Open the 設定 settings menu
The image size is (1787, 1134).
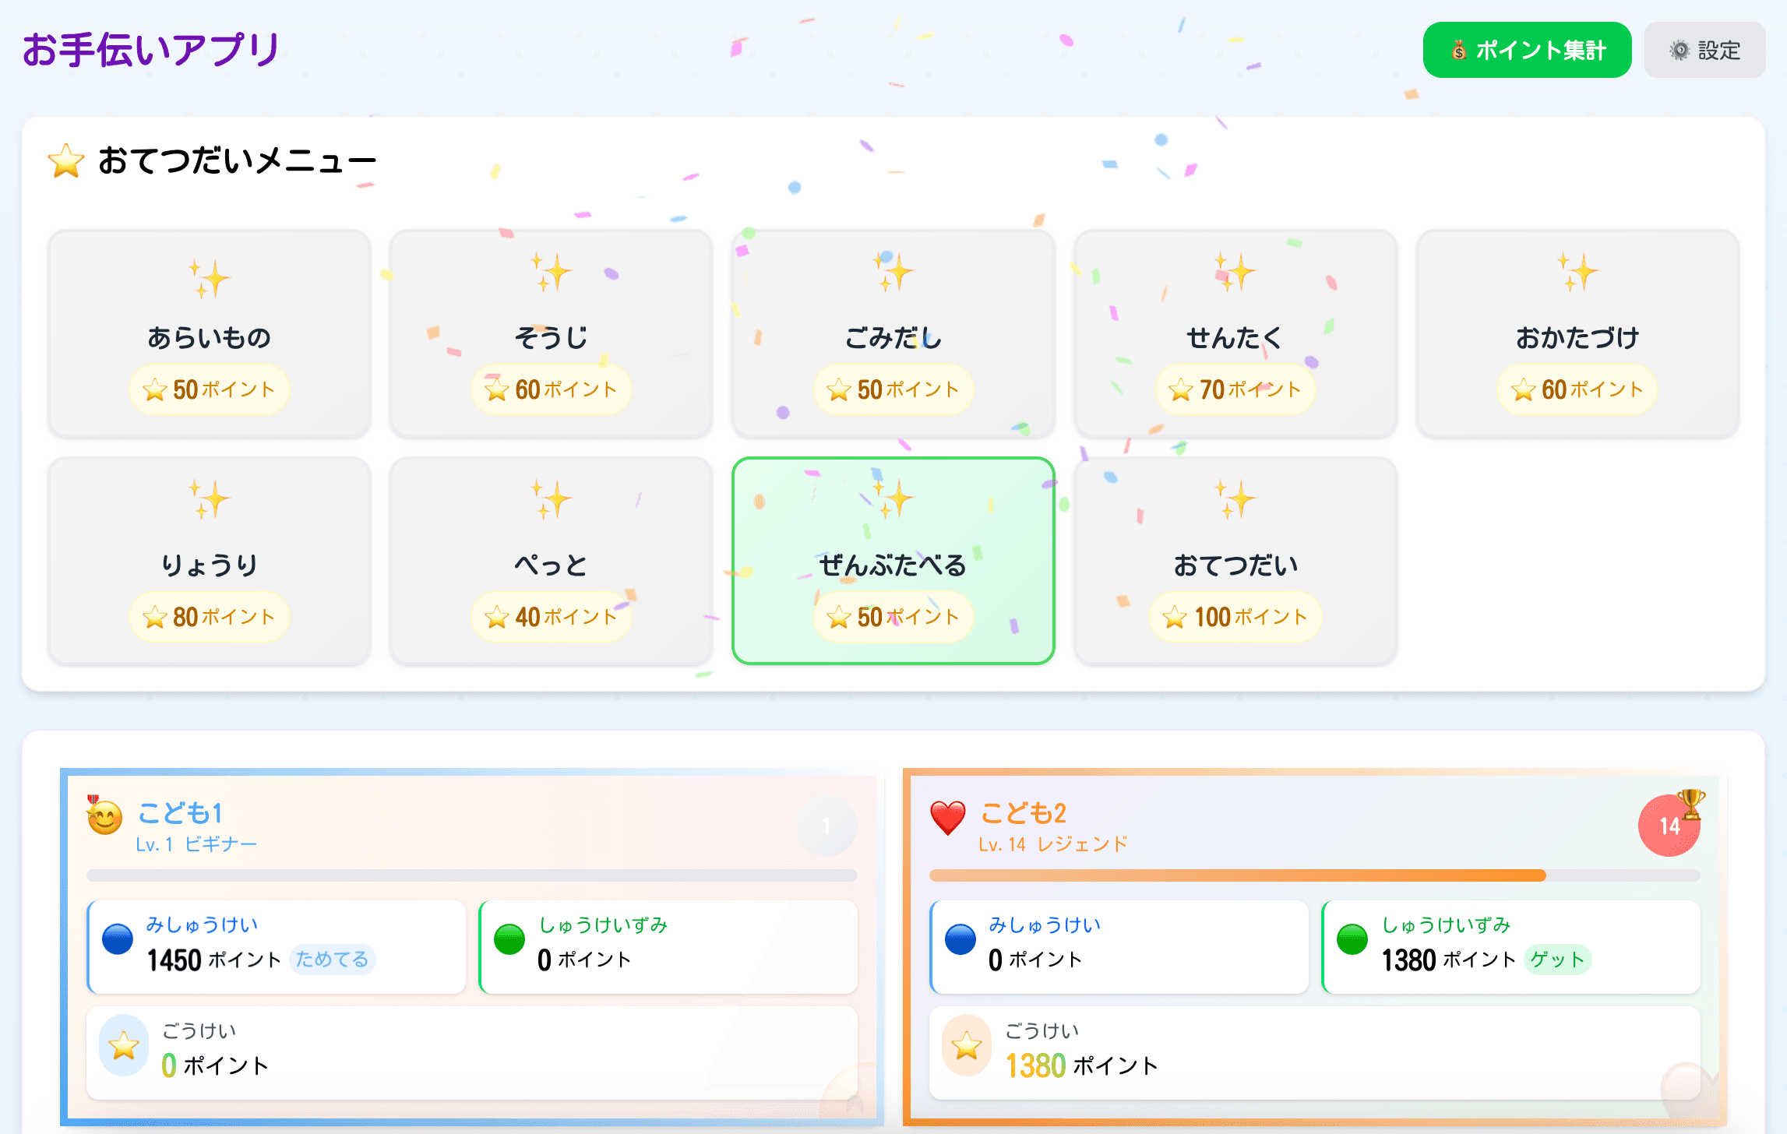tap(1704, 50)
